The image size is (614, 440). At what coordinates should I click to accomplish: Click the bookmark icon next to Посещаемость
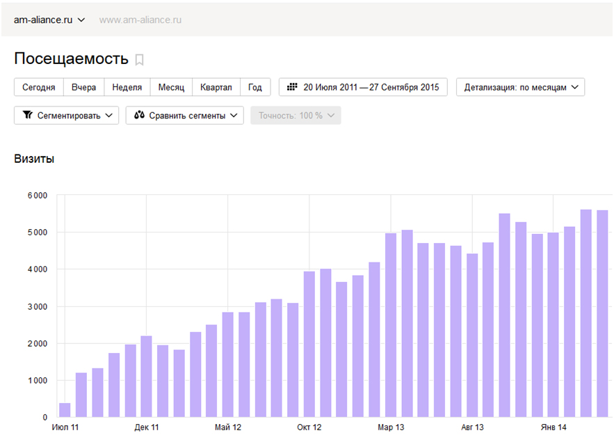pos(139,60)
